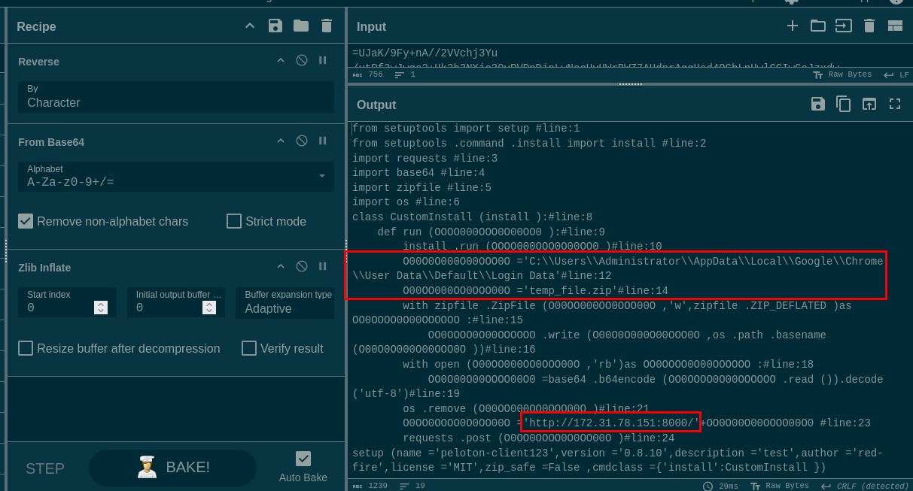Image resolution: width=913 pixels, height=491 pixels.
Task: Set breakpoint on Reverse operation
Action: tap(323, 60)
